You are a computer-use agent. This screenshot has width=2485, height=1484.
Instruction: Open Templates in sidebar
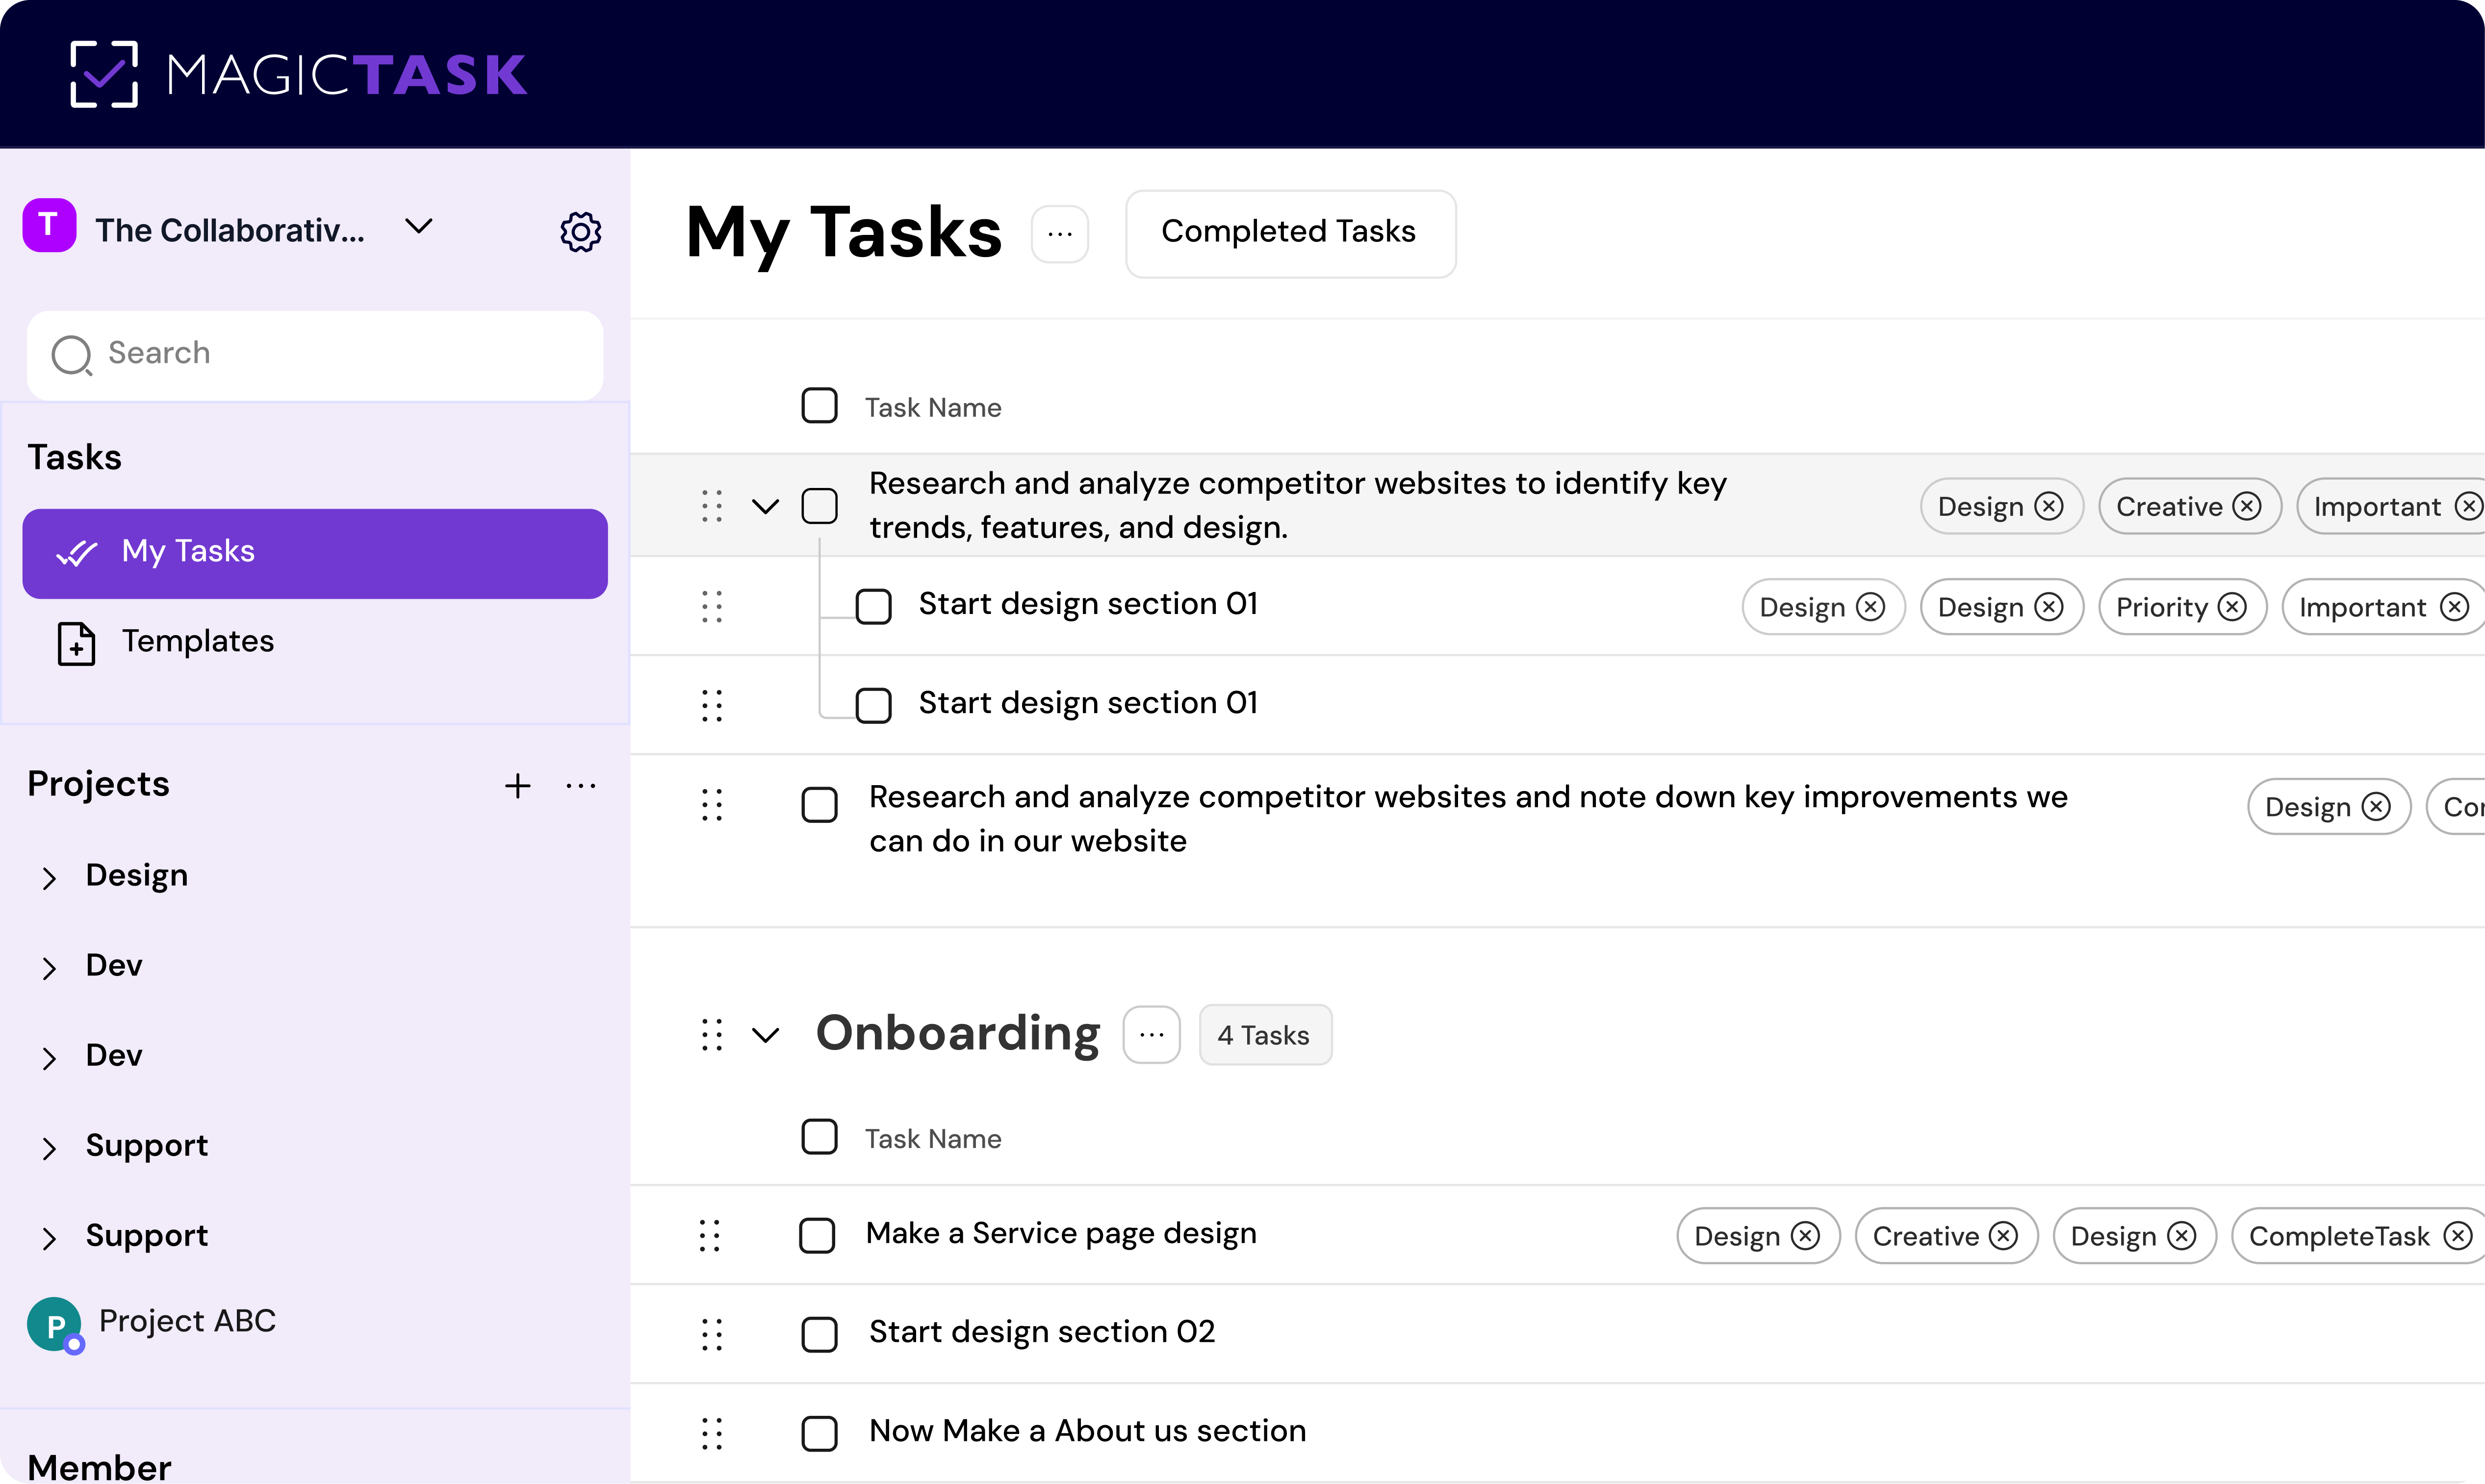315,642
